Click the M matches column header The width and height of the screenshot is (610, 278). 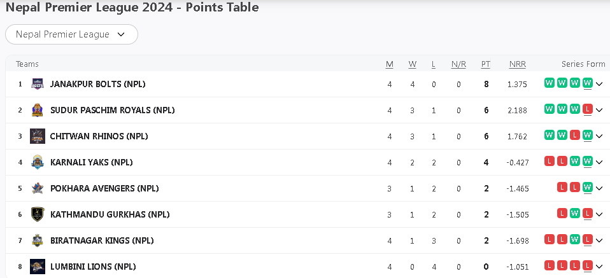click(x=390, y=64)
